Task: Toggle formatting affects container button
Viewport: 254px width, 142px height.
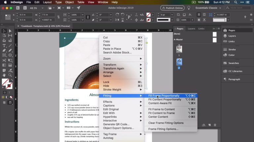Action: (5, 92)
